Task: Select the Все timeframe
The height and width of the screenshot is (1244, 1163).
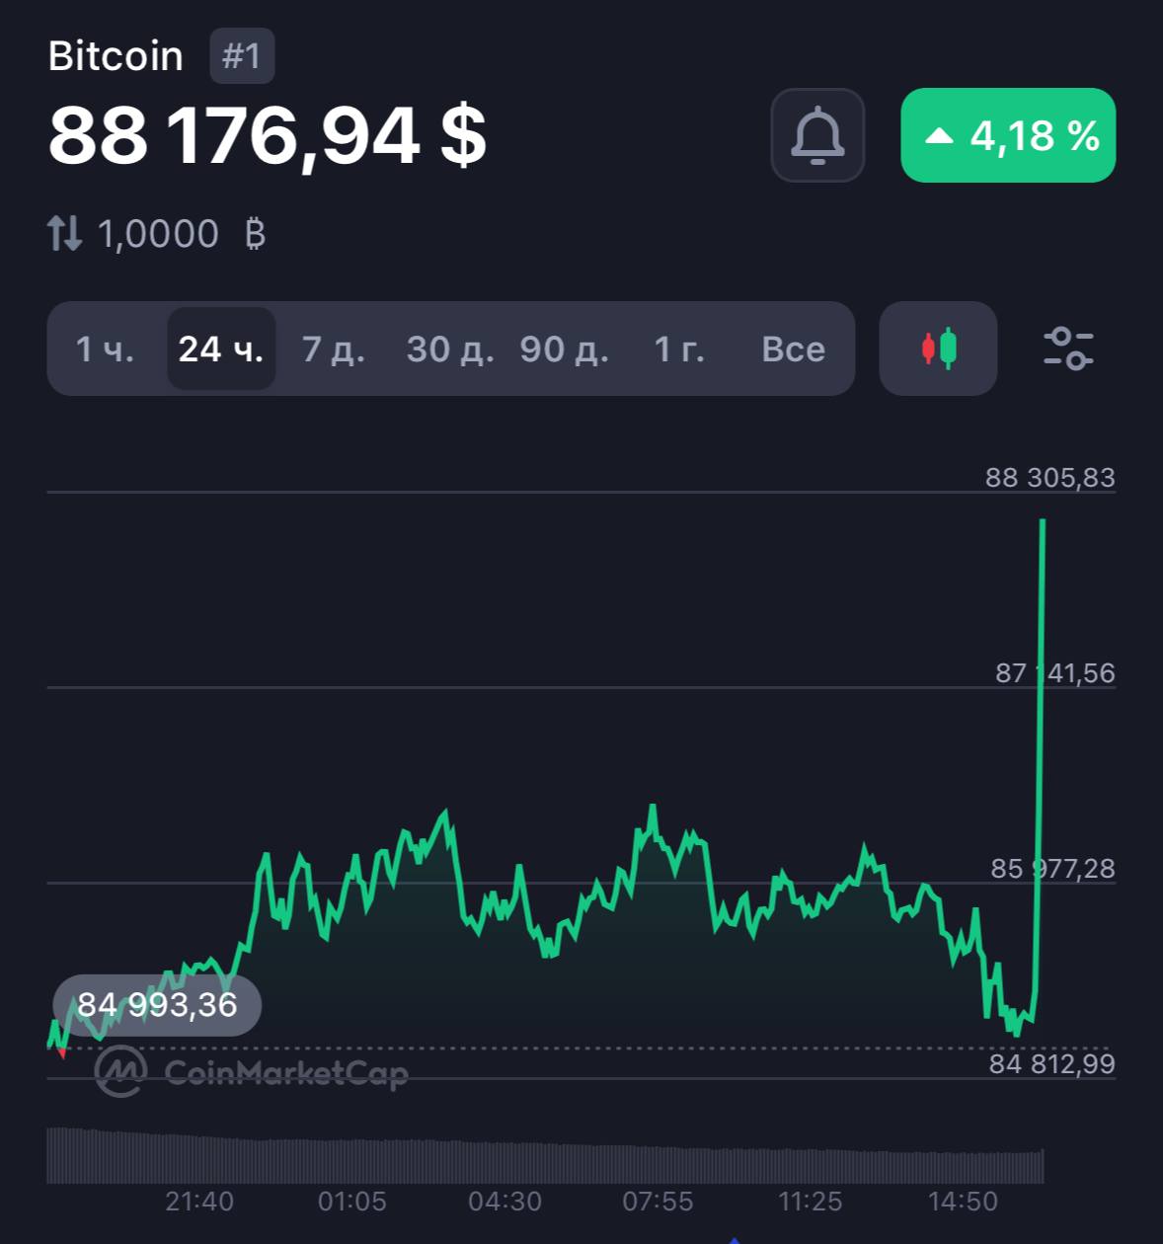Action: (x=793, y=349)
